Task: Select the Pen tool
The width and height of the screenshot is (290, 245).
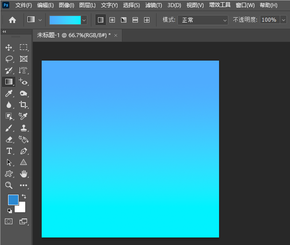Action: (24, 151)
